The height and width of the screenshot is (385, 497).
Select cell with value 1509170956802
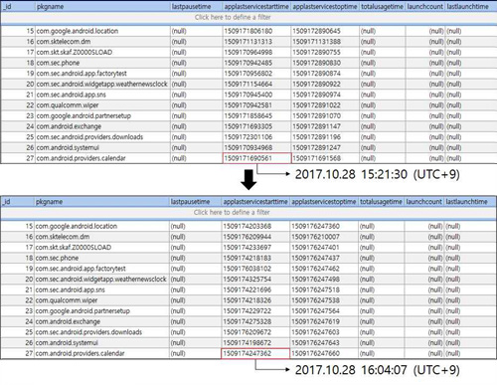(x=257, y=74)
